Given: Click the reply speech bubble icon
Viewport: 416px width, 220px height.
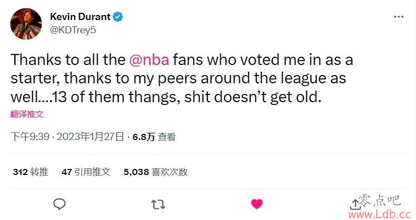Looking at the screenshot, I should click(x=59, y=204).
